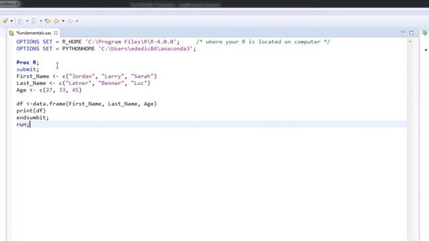Click the 'Age <- c(27, 33, 45)' line
429x241 pixels.
click(x=49, y=90)
